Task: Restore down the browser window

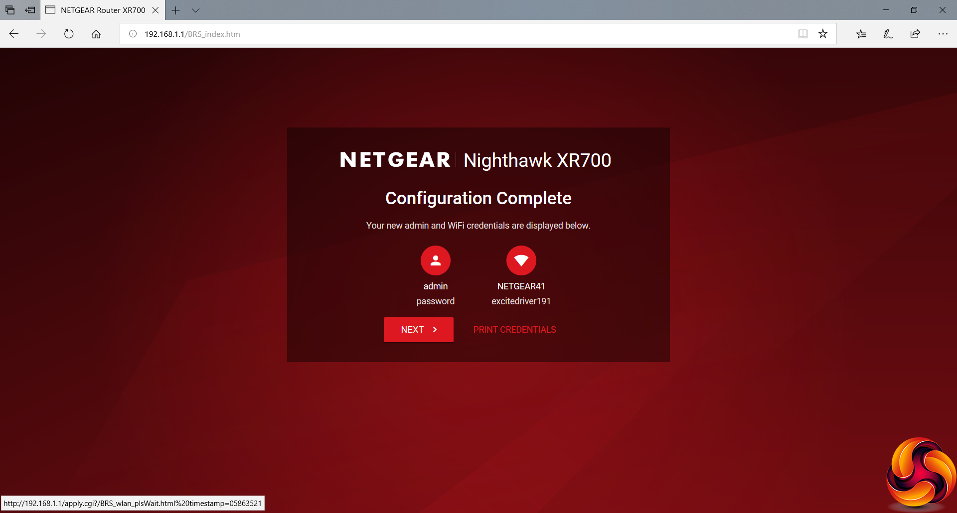Action: coord(914,10)
